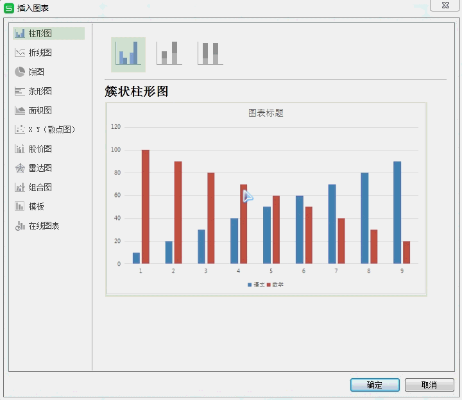Click the 条形图 bar chart icon
Image resolution: width=462 pixels, height=400 pixels.
[20, 91]
